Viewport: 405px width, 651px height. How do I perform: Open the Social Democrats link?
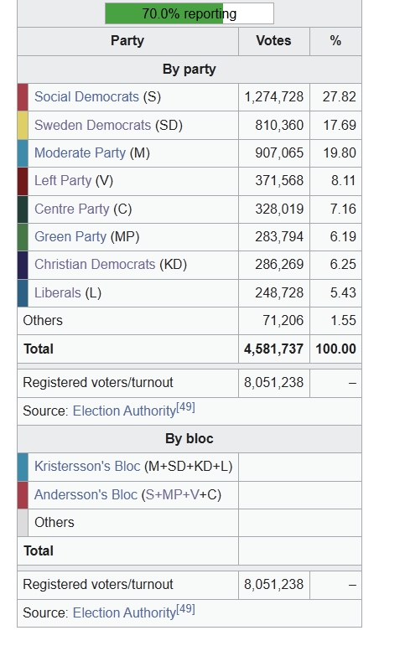click(86, 96)
